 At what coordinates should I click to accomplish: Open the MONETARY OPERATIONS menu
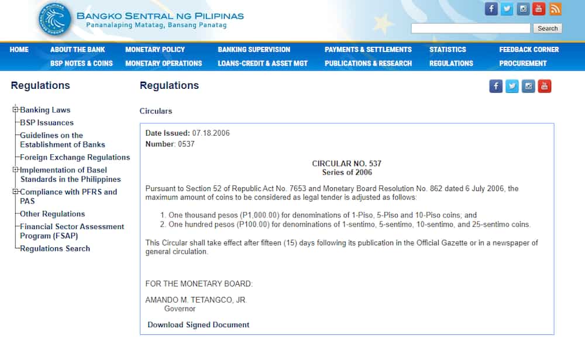coord(163,63)
